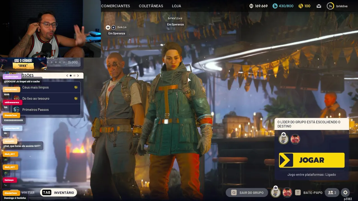Select the second missions page dot
The image size is (358, 201).
point(74,75)
